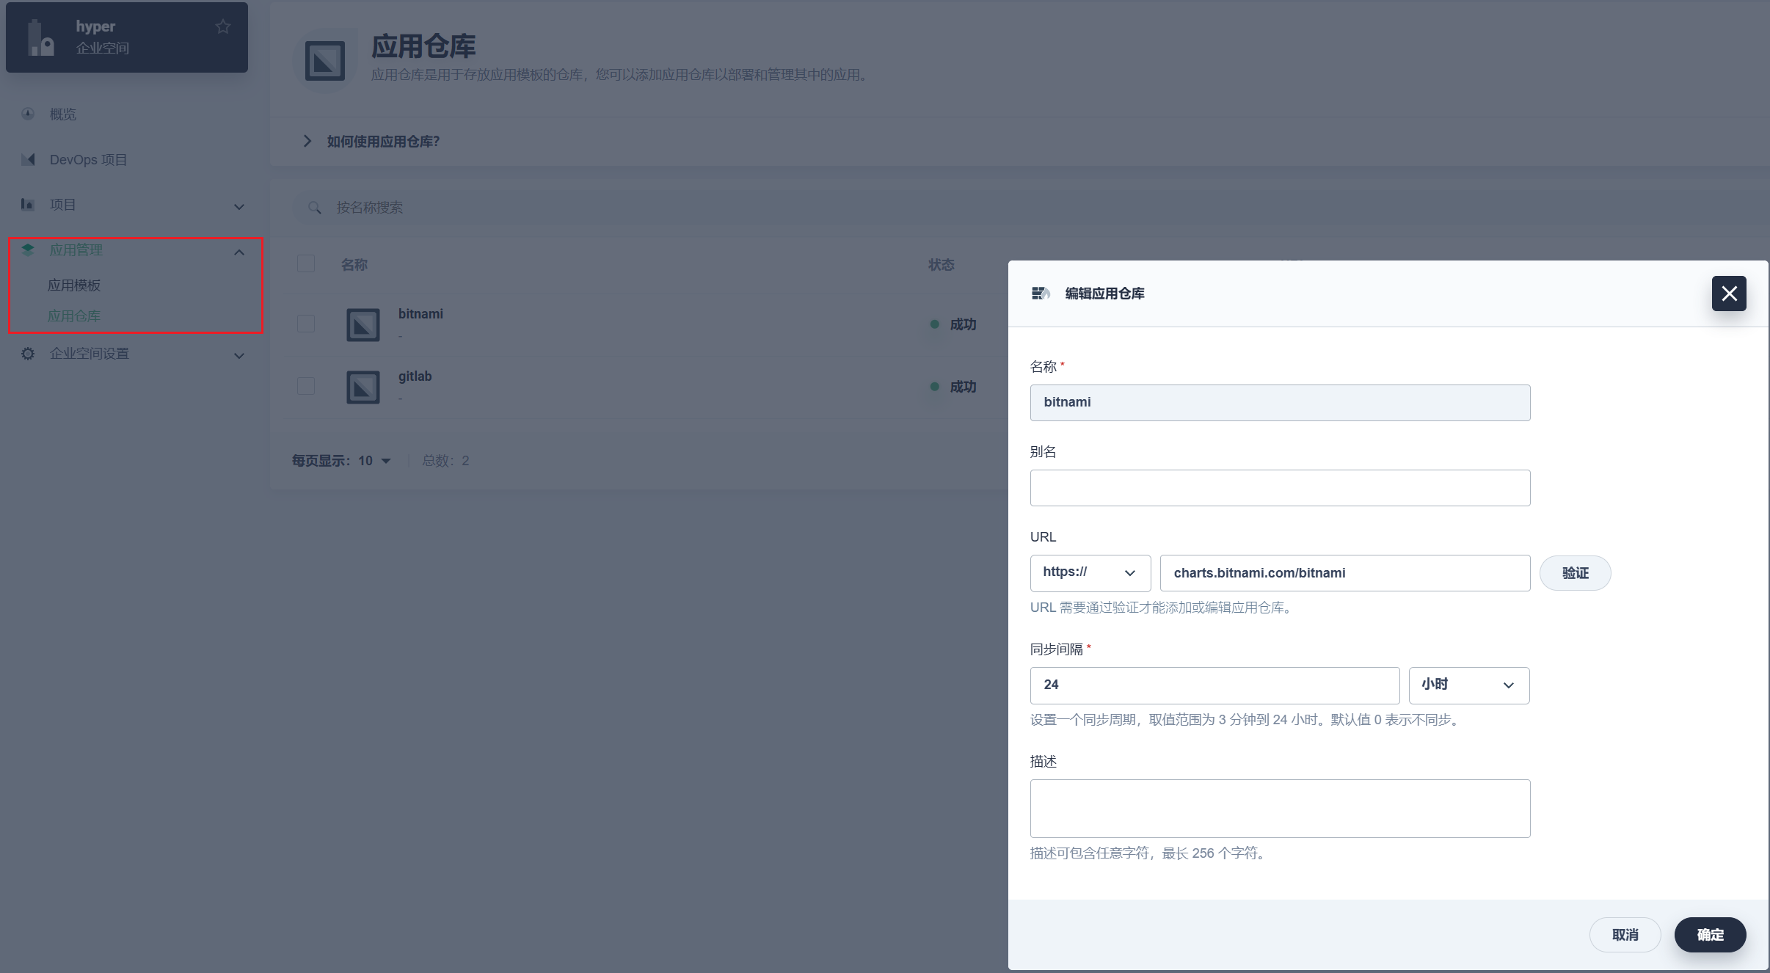Check the gitlab row checkbox
Viewport: 1770px width, 973px height.
[x=306, y=386]
